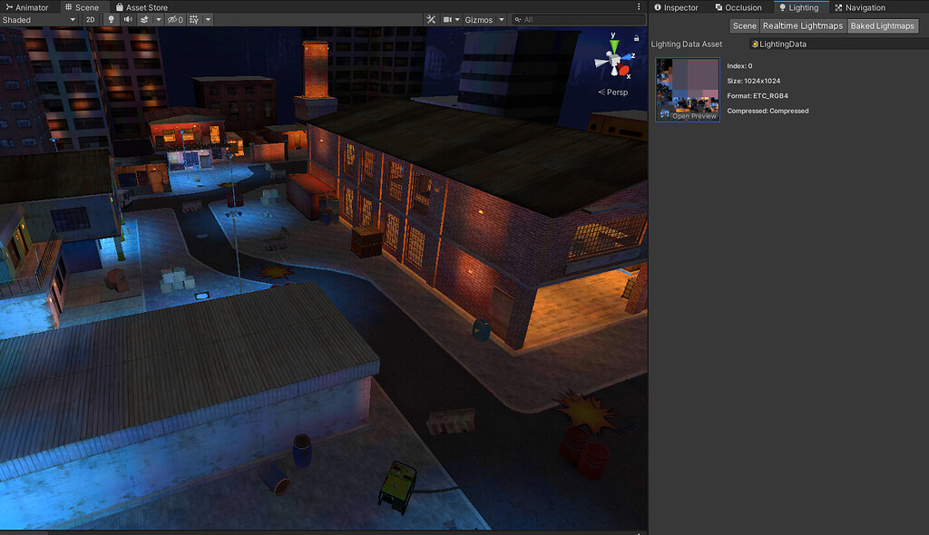Click the scene effects star icon

pyautogui.click(x=143, y=19)
